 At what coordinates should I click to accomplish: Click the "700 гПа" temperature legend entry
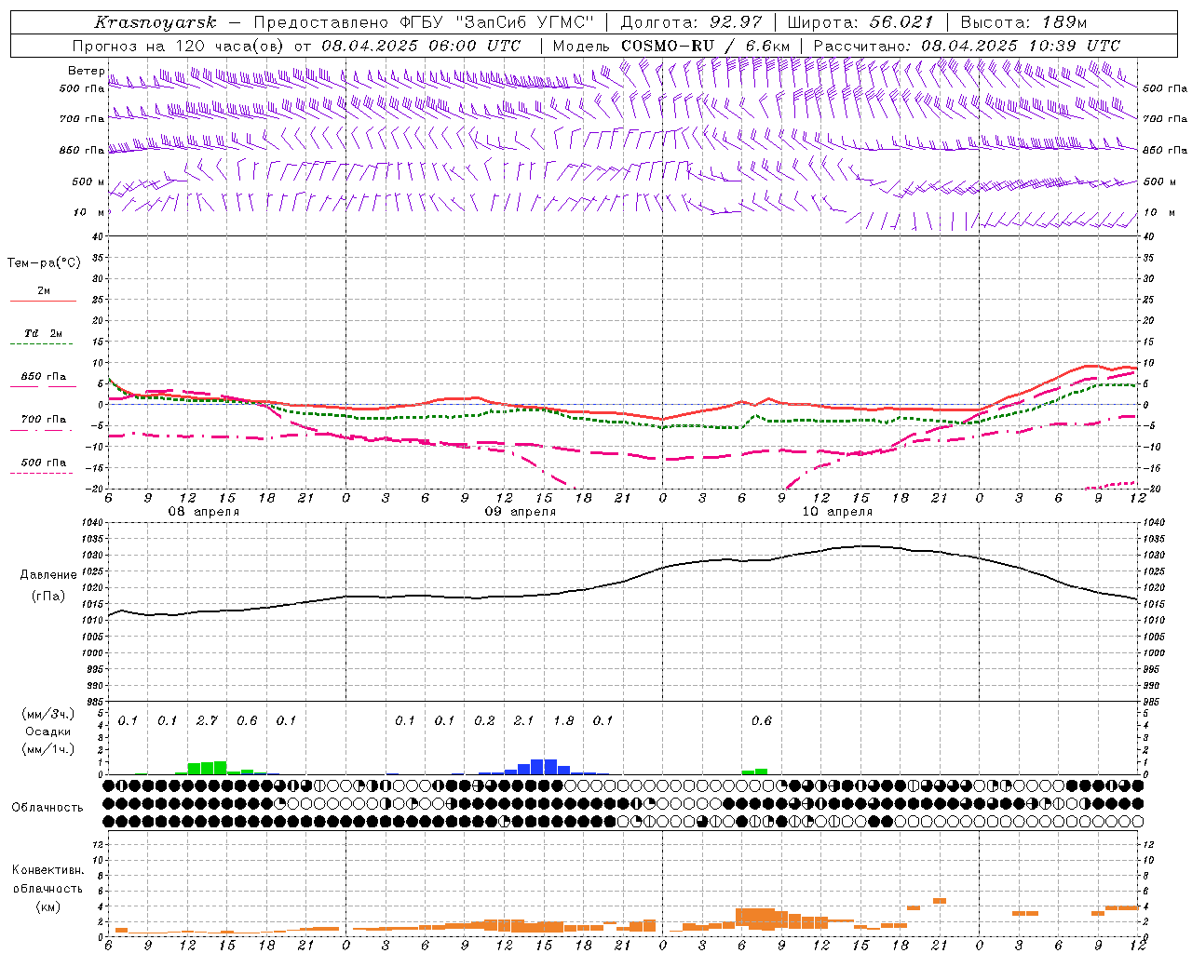[44, 420]
